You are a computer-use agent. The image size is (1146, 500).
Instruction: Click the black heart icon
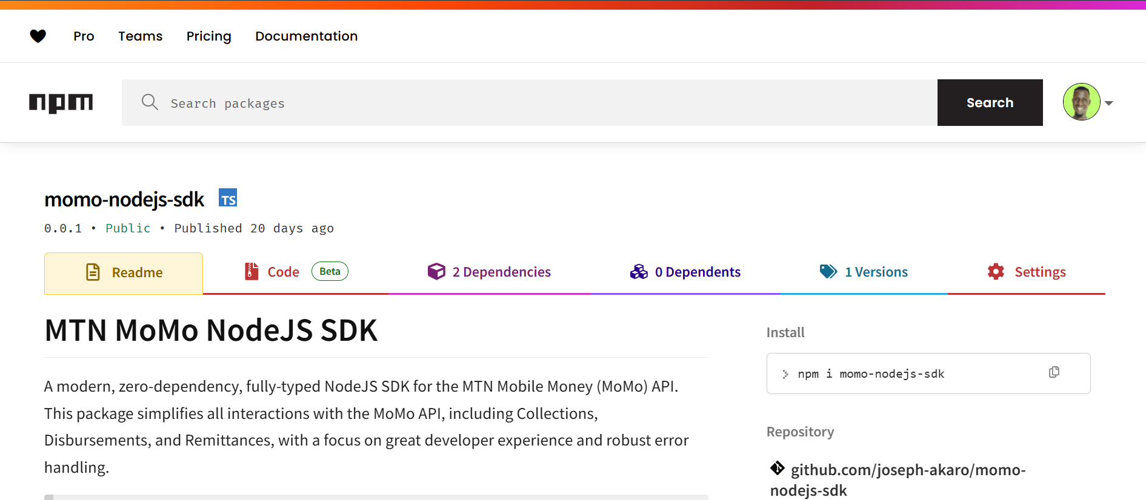click(38, 36)
